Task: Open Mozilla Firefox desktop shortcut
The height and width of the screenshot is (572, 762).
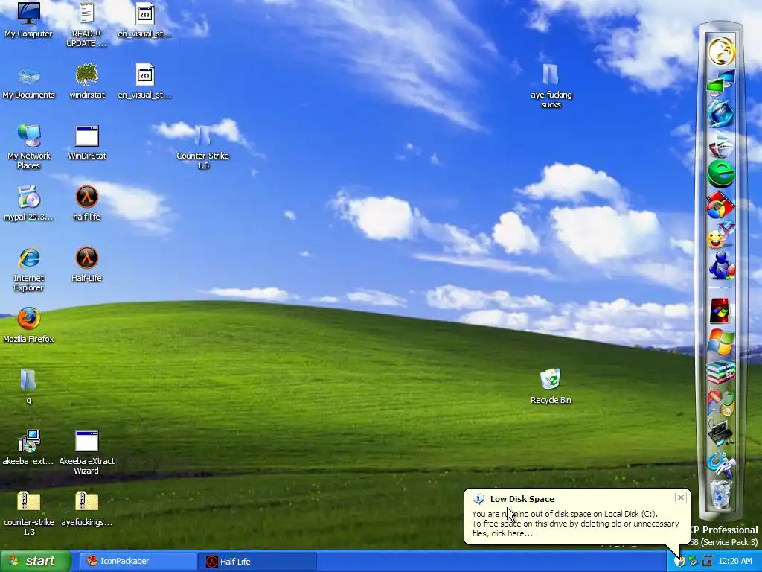Action: click(x=29, y=325)
